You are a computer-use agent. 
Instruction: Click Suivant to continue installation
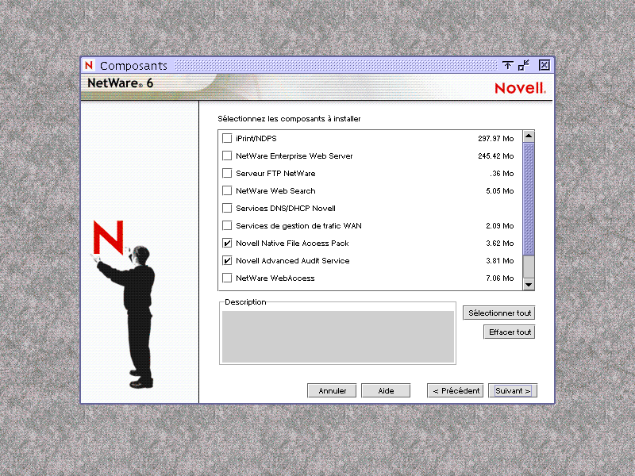(513, 390)
